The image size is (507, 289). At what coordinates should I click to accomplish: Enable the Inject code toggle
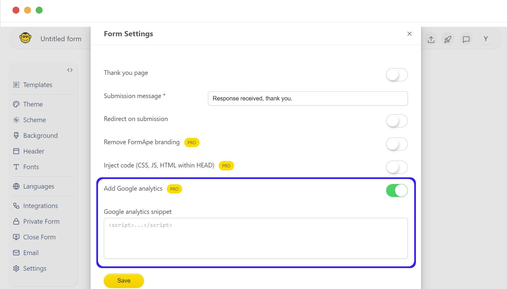pyautogui.click(x=397, y=167)
